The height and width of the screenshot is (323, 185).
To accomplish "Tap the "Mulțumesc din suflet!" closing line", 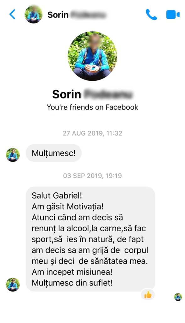I will click(72, 283).
